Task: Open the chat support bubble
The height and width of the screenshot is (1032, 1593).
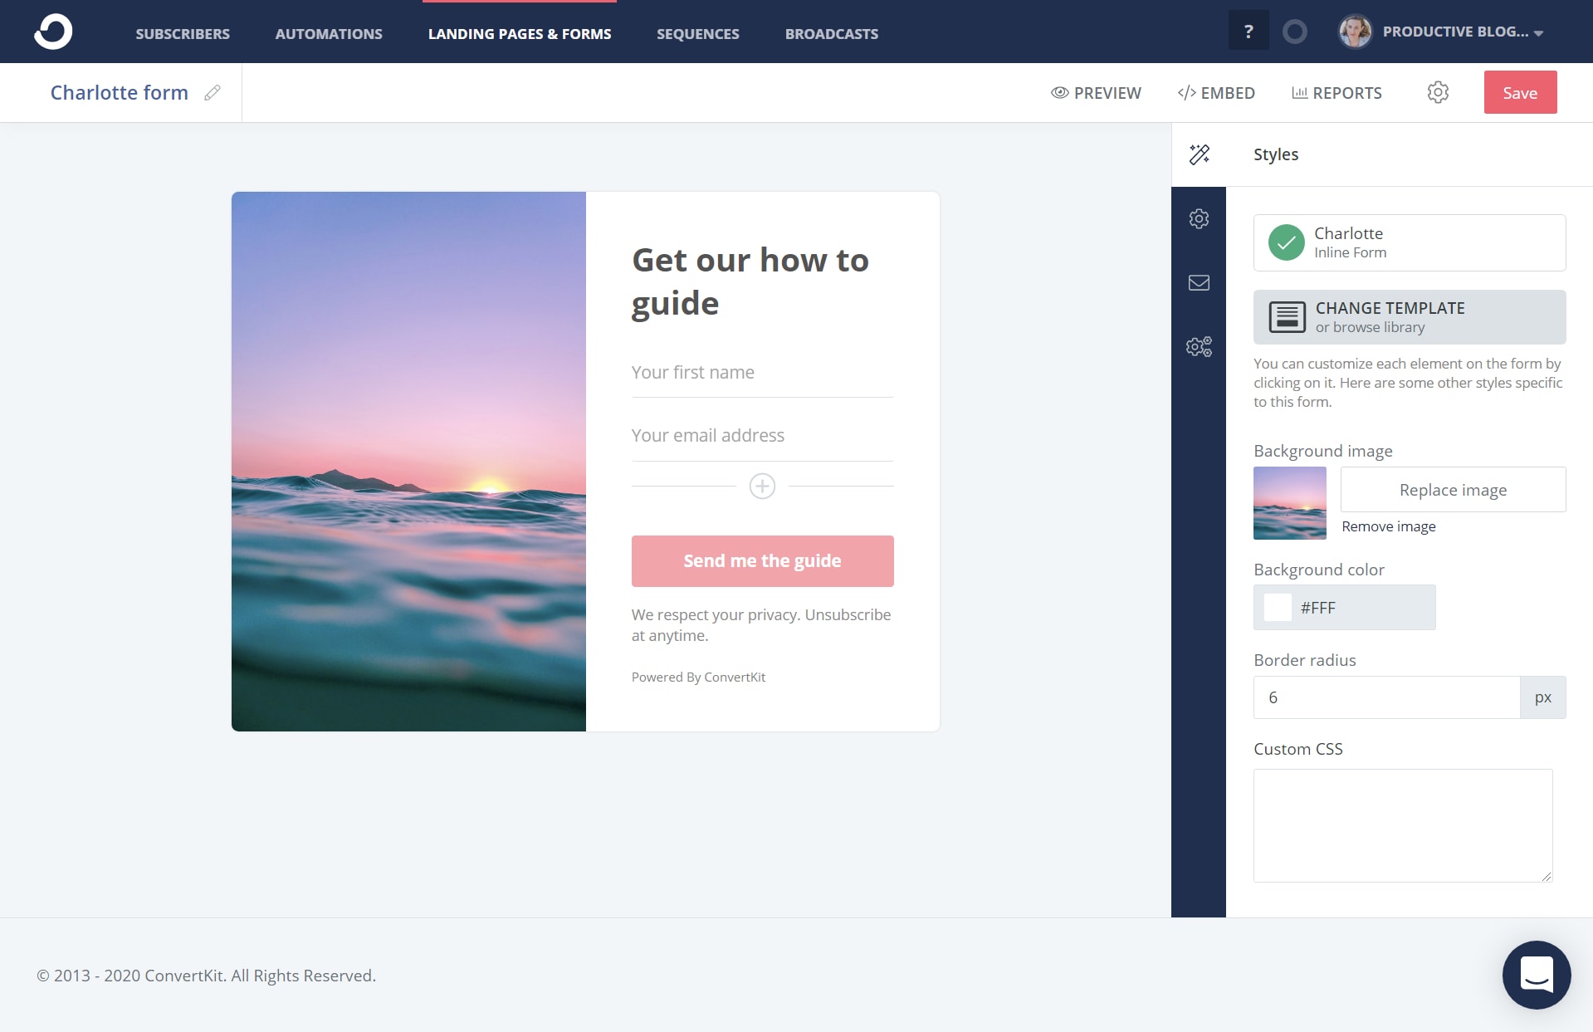Action: [1537, 975]
